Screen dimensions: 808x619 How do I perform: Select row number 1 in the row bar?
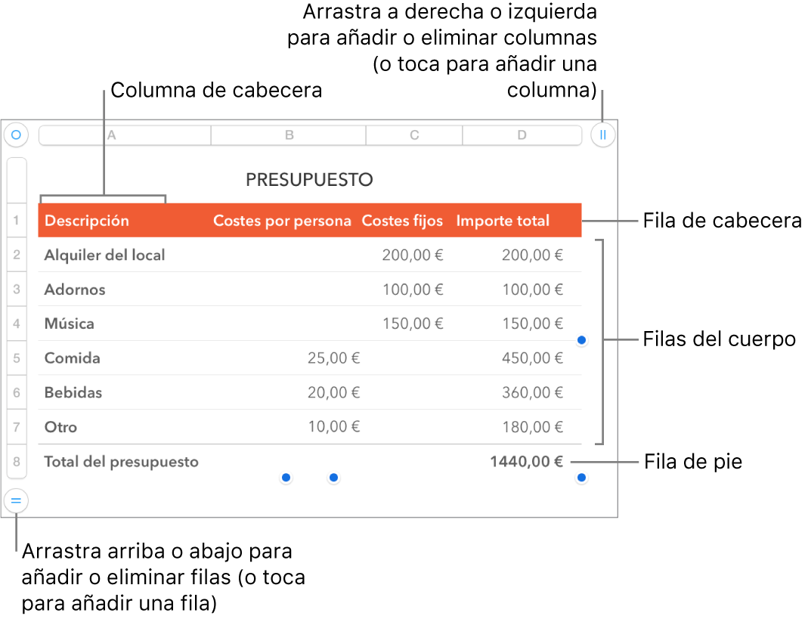[x=17, y=220]
